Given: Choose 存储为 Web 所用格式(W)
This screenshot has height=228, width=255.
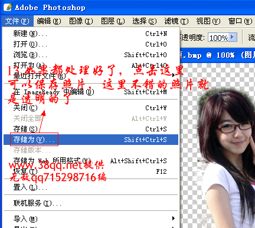Looking at the screenshot, I should pos(91,161).
